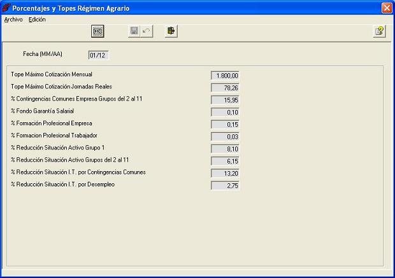Click the label '% Formación Profesional Empresa'
The width and height of the screenshot is (395, 278).
pos(52,123)
